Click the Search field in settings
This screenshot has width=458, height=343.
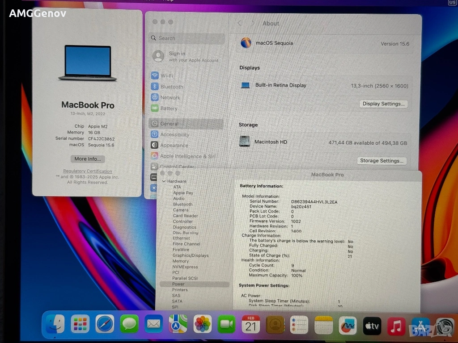coord(188,38)
